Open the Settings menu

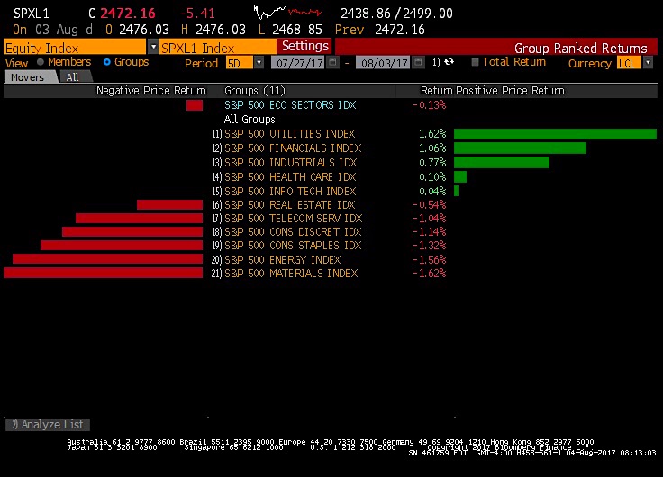click(304, 46)
